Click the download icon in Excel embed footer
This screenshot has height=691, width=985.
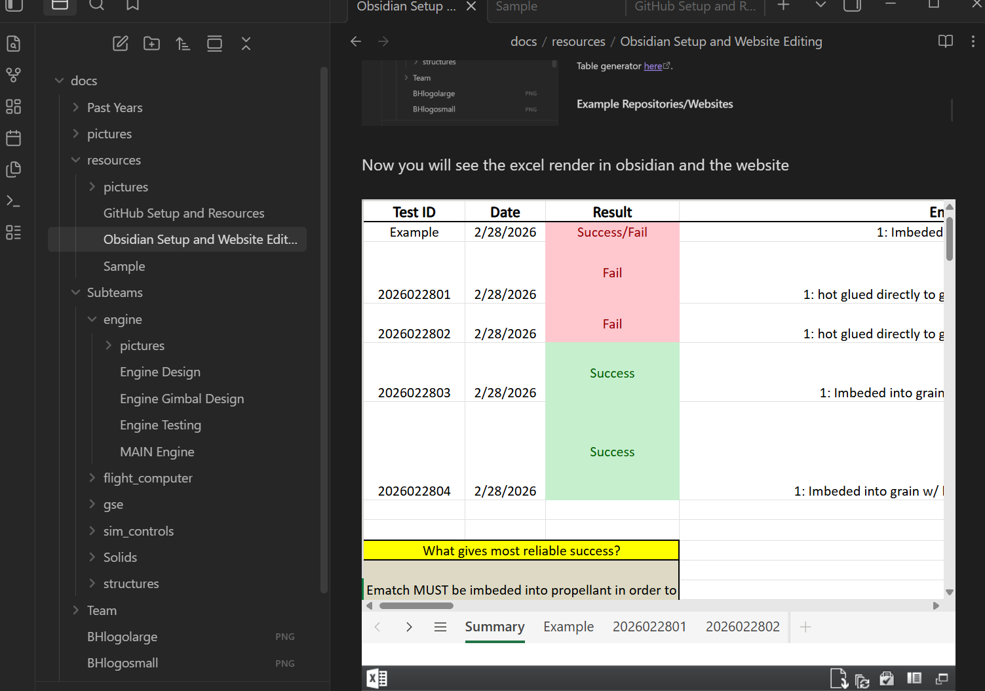click(839, 679)
